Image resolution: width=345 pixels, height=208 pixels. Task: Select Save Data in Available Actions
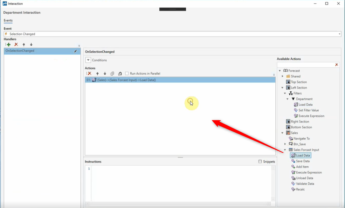coord(302,161)
